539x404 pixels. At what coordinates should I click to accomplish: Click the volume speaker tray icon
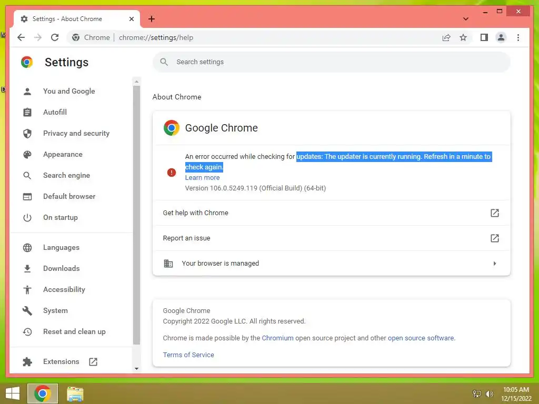point(489,393)
